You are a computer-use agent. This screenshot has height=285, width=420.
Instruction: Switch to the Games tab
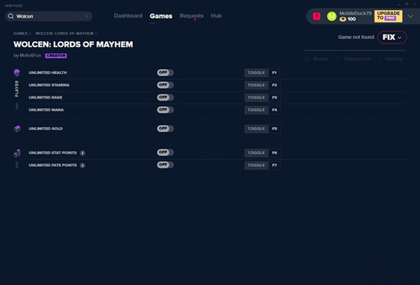161,16
